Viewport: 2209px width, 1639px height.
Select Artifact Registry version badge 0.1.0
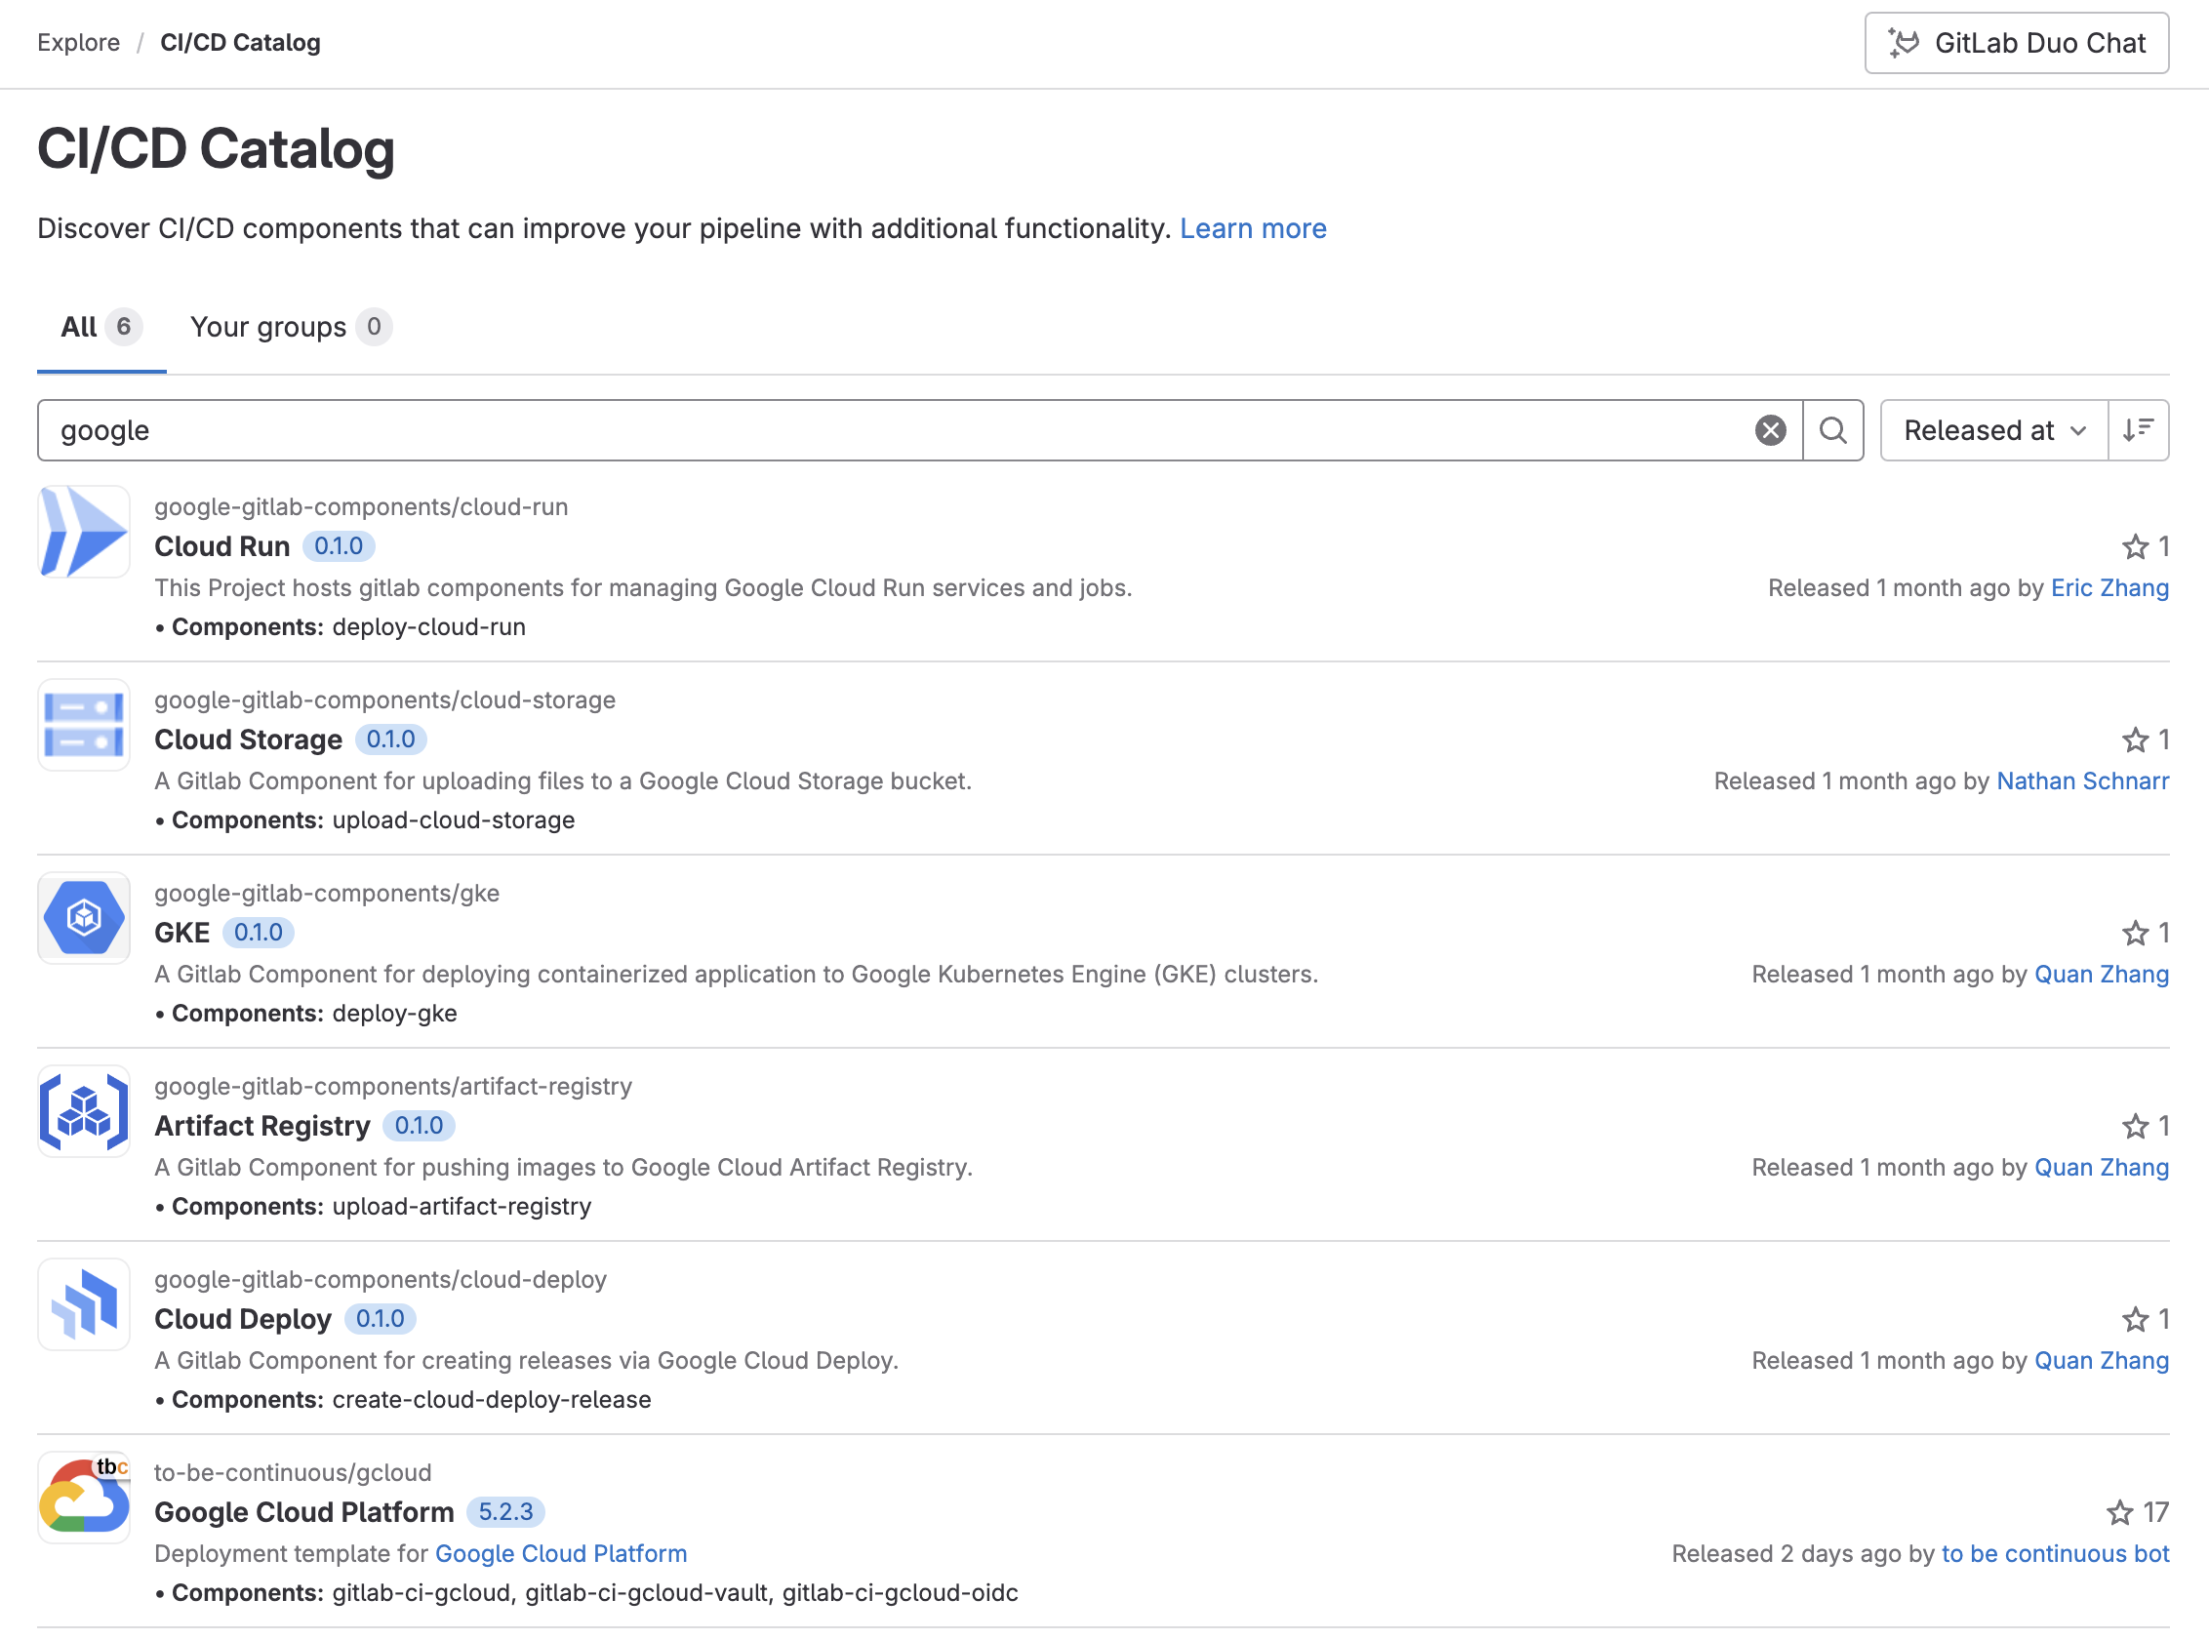420,1127
